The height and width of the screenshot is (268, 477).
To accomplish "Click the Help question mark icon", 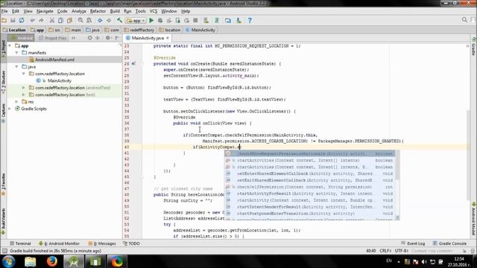I will [250, 20].
